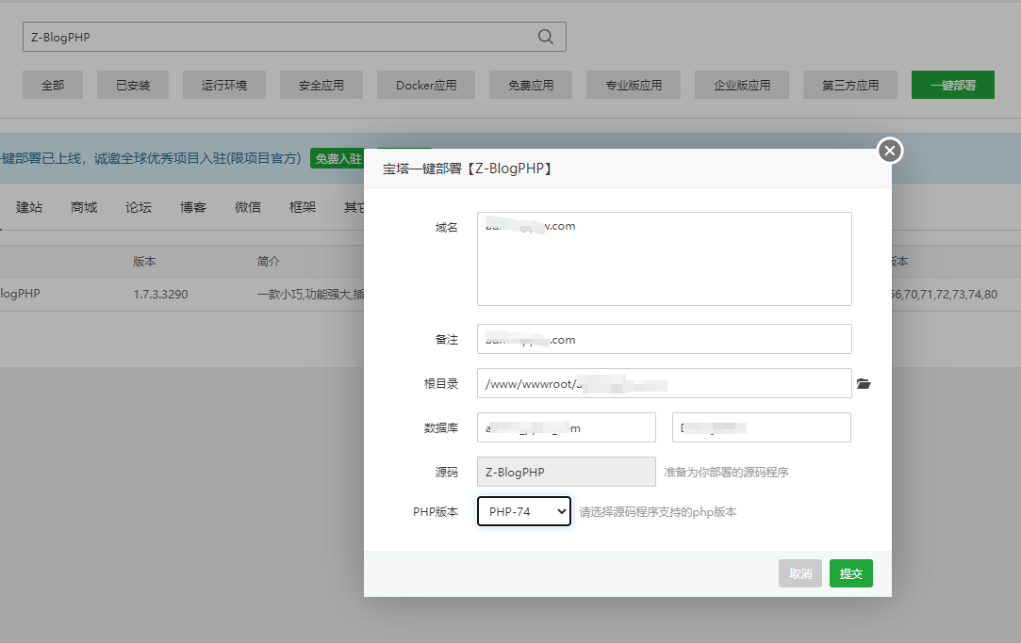Submit the deployment with 提交
The image size is (1021, 643).
coord(850,573)
